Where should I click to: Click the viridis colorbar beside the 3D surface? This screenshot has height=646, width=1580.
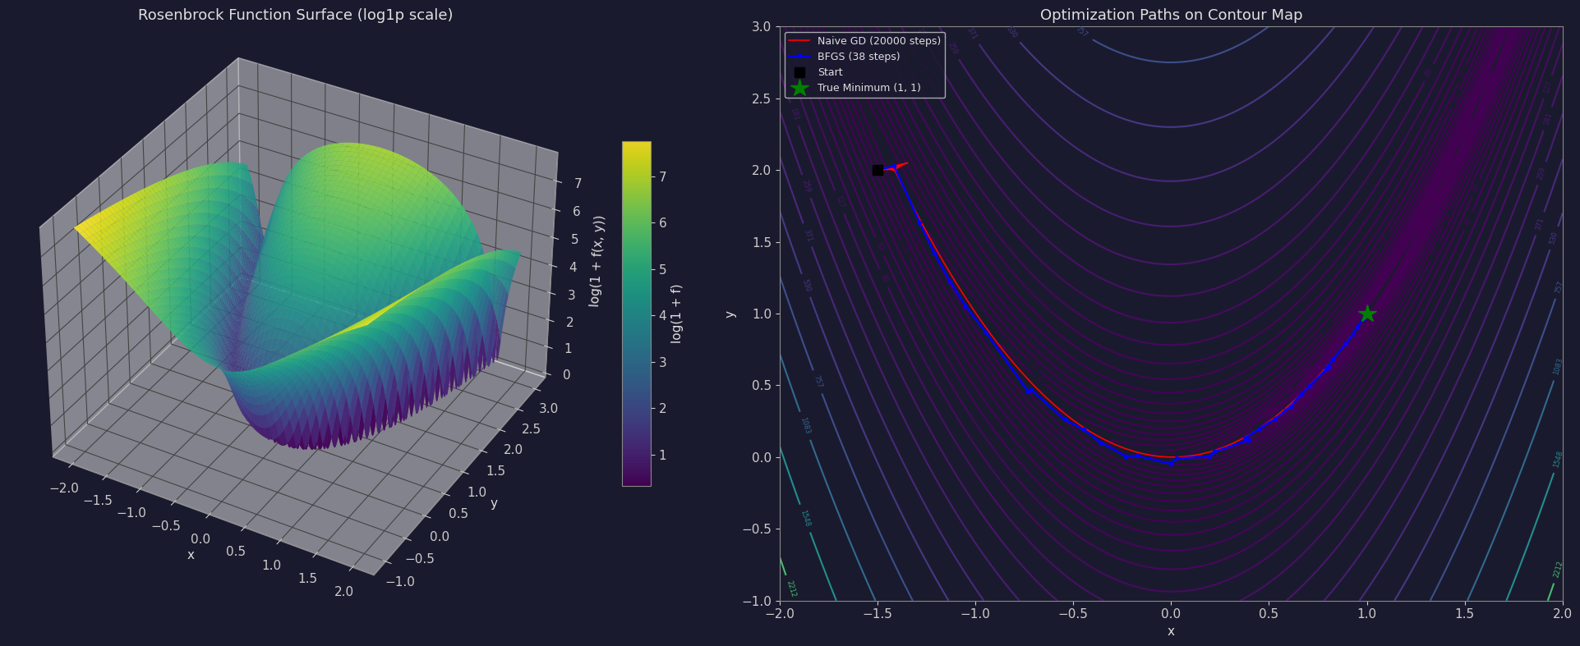636,314
